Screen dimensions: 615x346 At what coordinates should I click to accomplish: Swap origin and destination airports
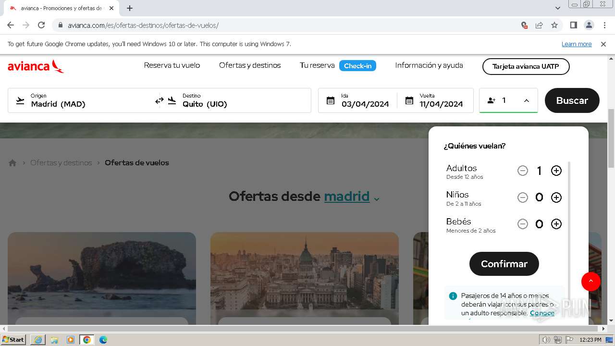pyautogui.click(x=160, y=100)
